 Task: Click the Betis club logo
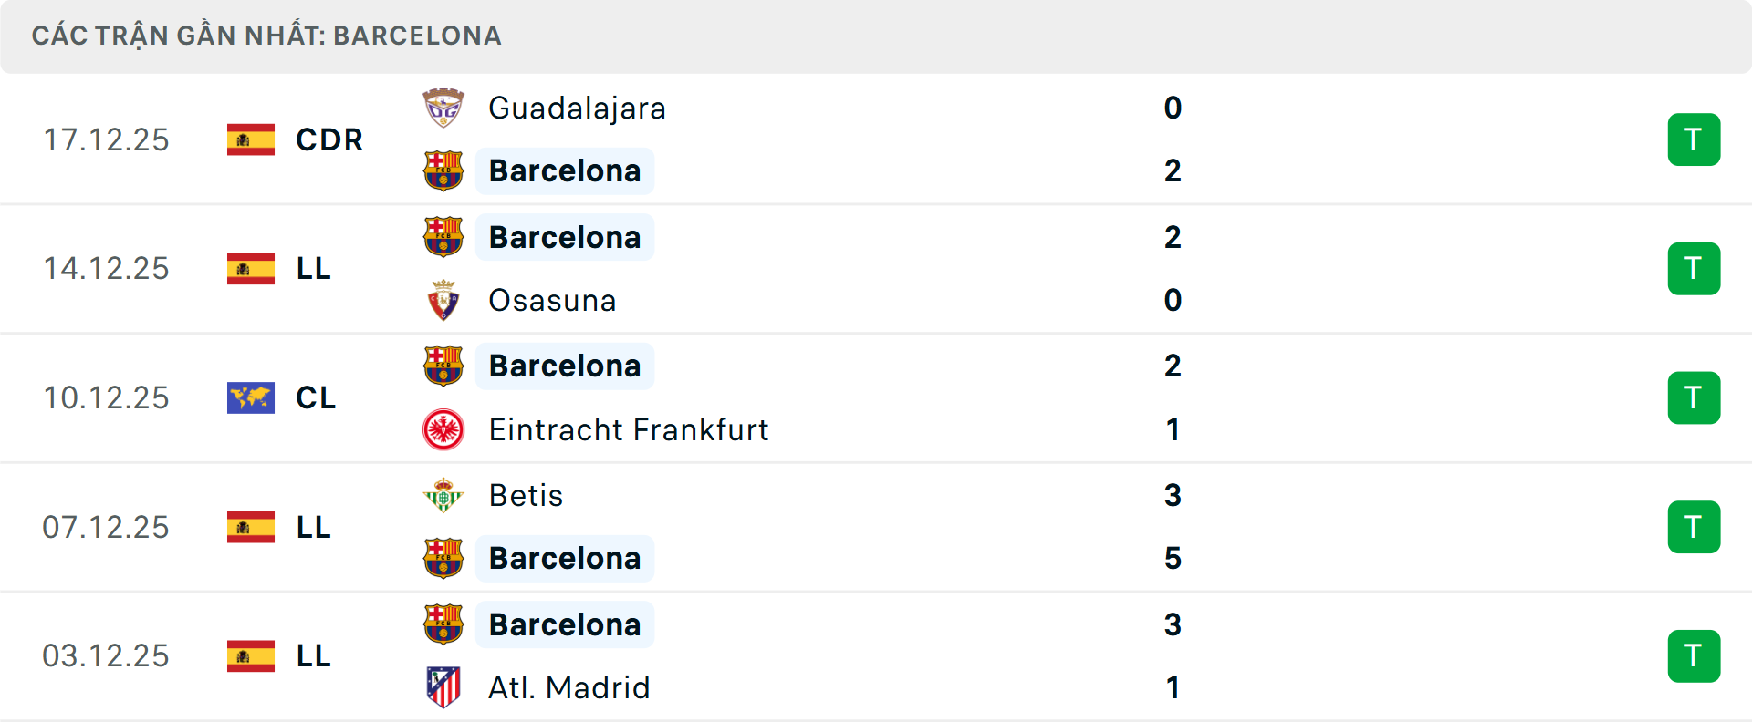tap(444, 495)
